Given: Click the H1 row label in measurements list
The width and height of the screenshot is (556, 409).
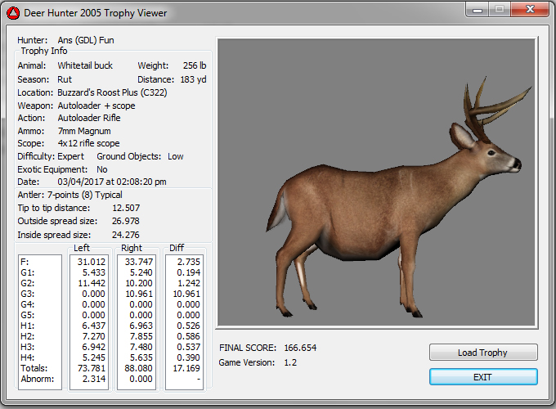Looking at the screenshot, I should 27,326.
